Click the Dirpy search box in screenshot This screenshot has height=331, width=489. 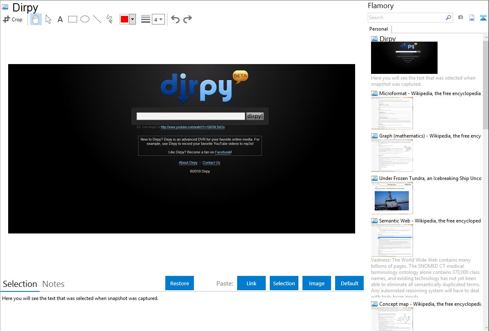191,116
